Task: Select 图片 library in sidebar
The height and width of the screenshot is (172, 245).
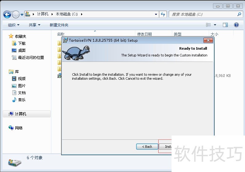Action: [x=22, y=86]
